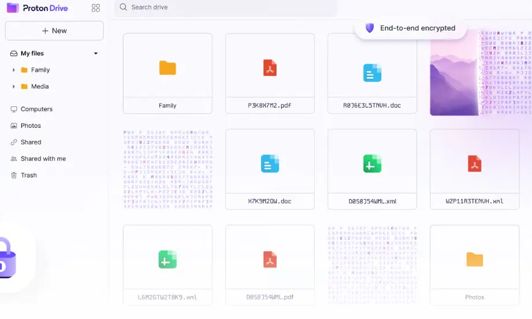Screen dimensions: 532x319
Task: Click the Shared link icon
Action: pos(13,142)
